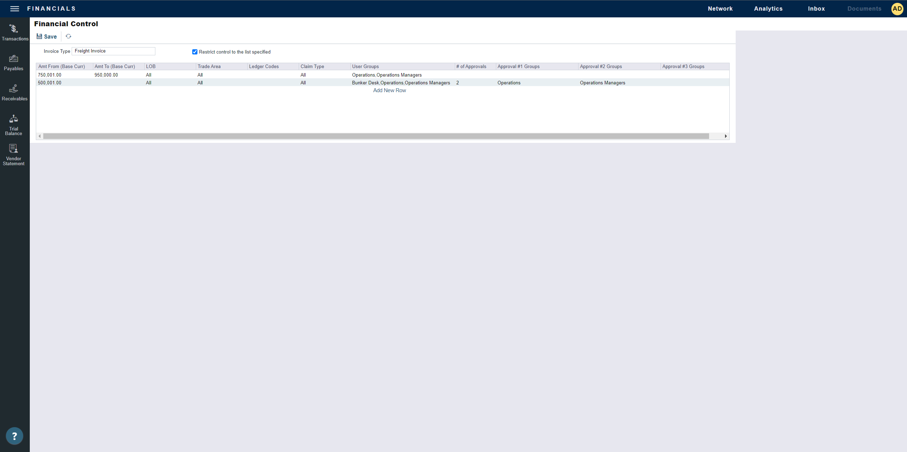This screenshot has height=452, width=907.
Task: Select the Trial Balance icon
Action: 14,124
